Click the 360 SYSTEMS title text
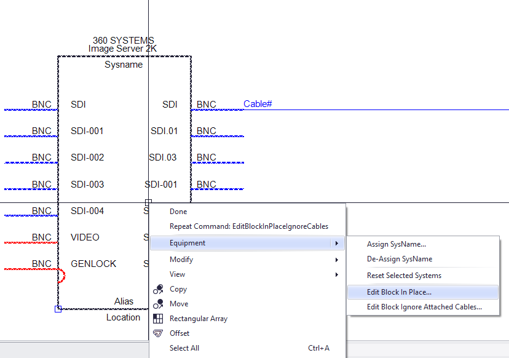509x358 pixels. point(124,40)
